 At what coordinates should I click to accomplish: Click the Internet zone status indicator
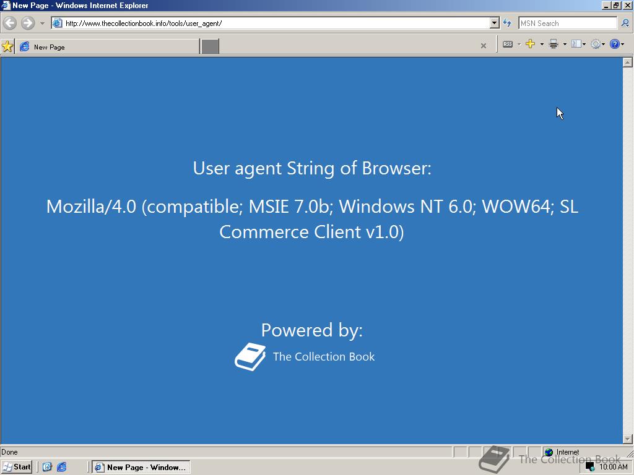(x=562, y=452)
